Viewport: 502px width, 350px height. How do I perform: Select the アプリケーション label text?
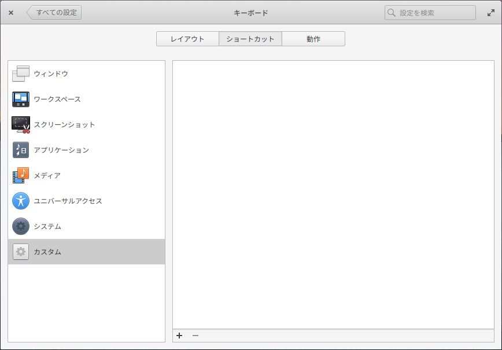pos(61,150)
